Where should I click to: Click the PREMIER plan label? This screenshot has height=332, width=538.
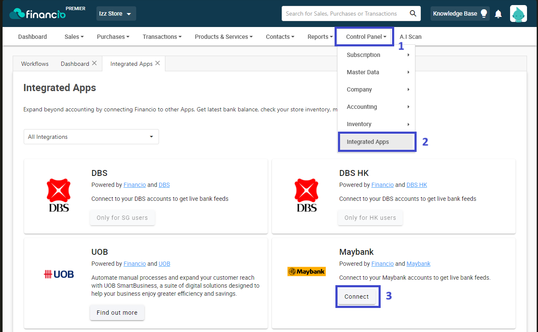pos(75,8)
